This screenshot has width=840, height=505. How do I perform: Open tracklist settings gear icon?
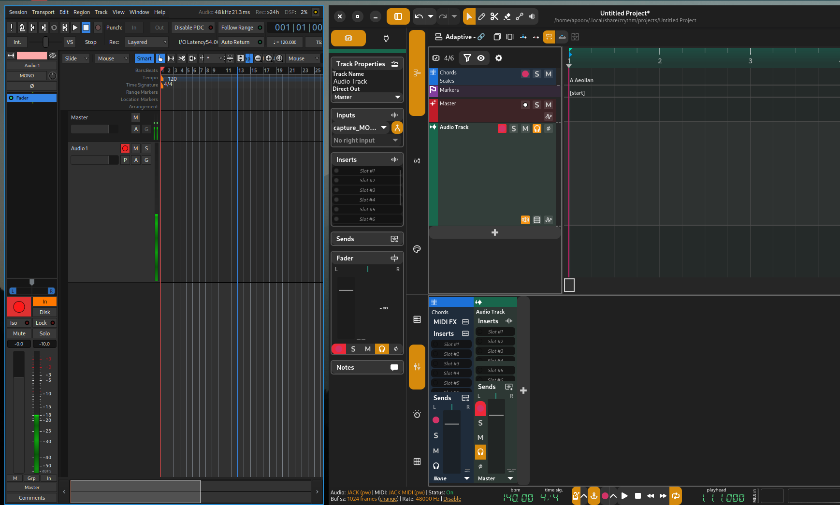(499, 58)
